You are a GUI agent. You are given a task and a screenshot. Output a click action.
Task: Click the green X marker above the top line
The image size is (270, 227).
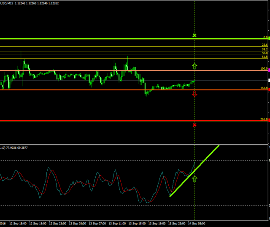click(x=194, y=35)
